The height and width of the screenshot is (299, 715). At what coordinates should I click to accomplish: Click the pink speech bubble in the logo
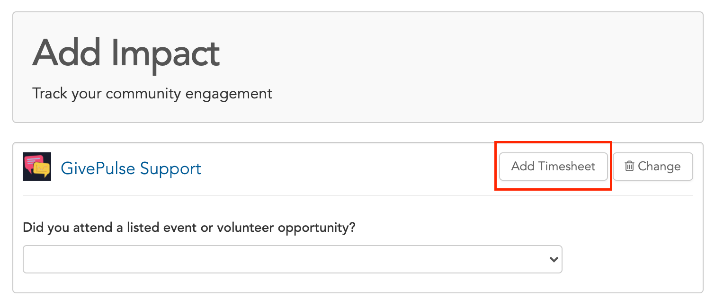33,162
